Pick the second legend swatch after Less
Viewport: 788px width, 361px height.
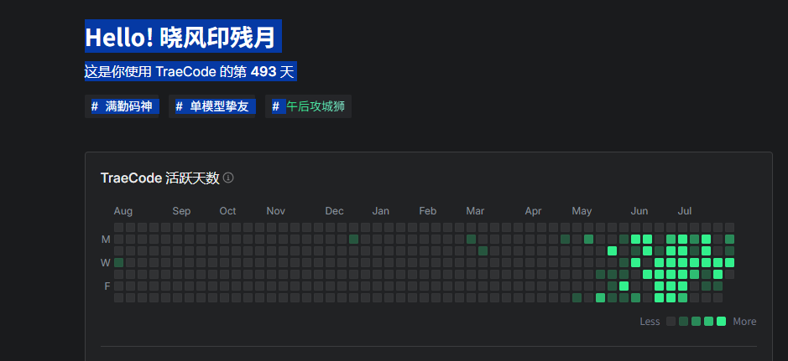[683, 322]
